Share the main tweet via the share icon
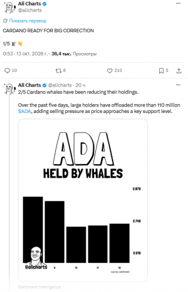 click(x=179, y=71)
